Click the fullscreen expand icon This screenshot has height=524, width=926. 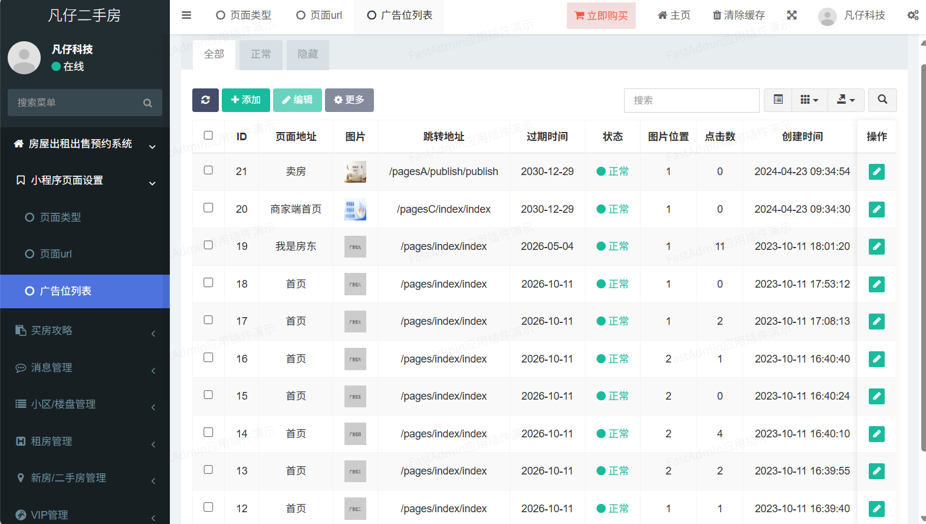792,15
